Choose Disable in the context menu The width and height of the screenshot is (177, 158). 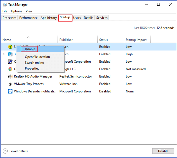pyautogui.click(x=30, y=49)
